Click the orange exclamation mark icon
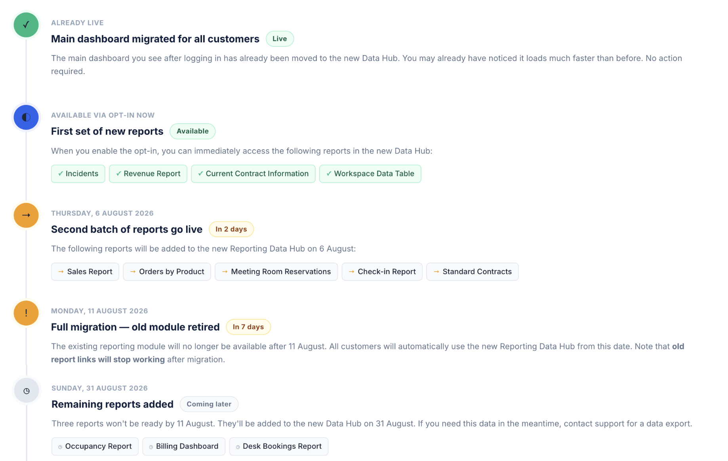Screen dimensions: 728x461 pos(26,313)
